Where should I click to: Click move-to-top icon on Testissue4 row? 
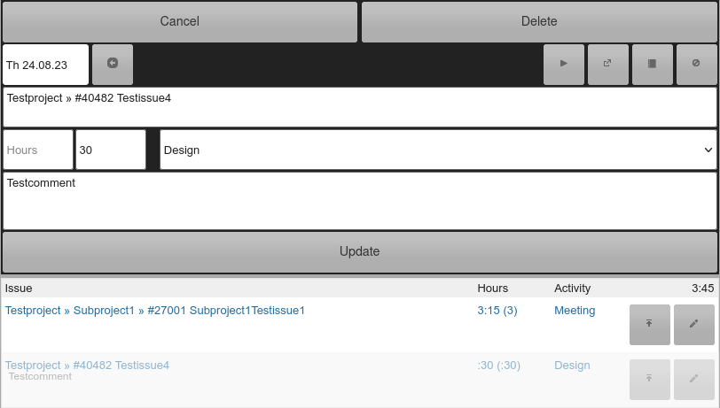pos(649,379)
